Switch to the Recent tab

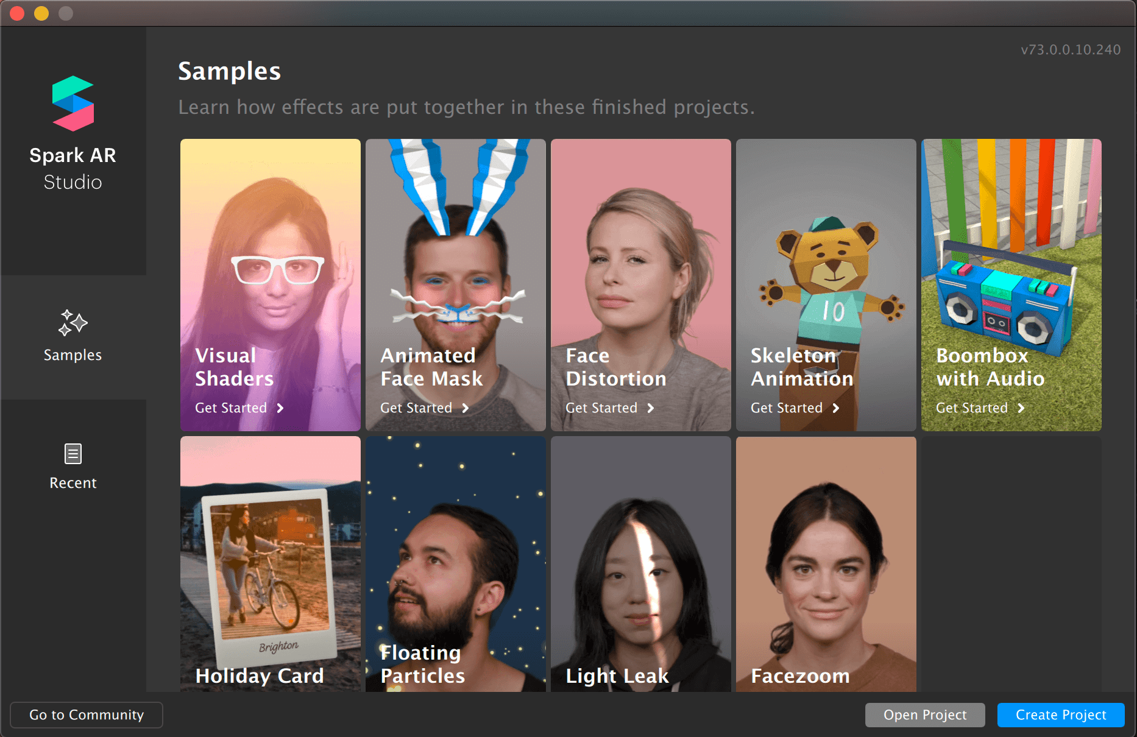coord(73,468)
